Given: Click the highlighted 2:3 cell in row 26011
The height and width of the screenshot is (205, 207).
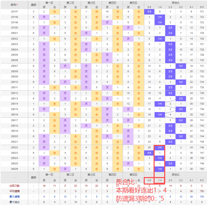Looking at the screenshot, I should coord(170,87).
